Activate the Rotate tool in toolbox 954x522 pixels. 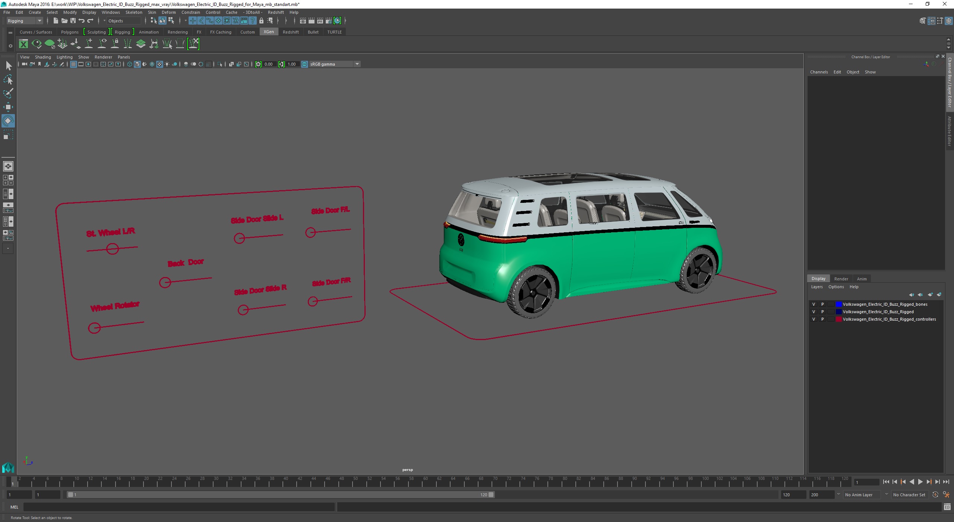pyautogui.click(x=8, y=121)
